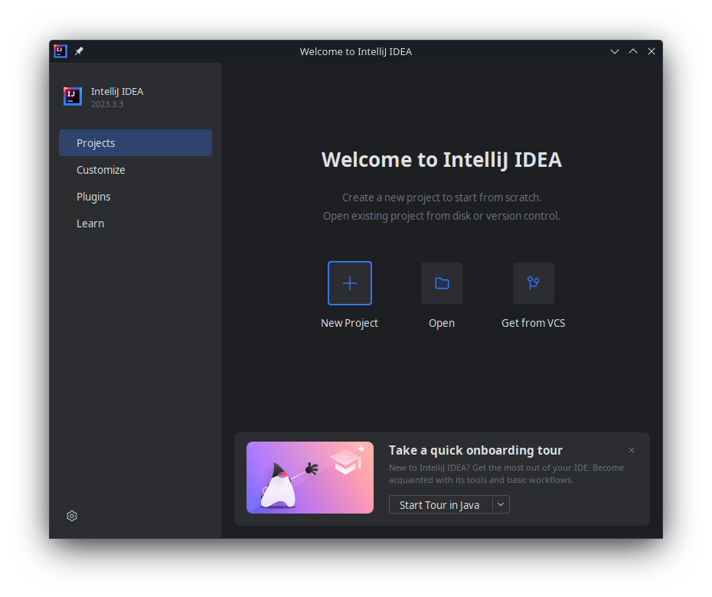
Task: Open the settings gear in the sidebar
Action: tap(72, 516)
